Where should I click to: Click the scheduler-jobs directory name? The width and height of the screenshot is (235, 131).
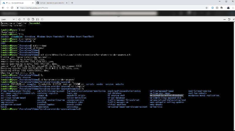point(75,102)
